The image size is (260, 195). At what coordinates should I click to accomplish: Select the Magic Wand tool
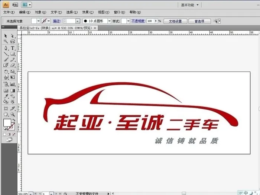click(x=6, y=42)
